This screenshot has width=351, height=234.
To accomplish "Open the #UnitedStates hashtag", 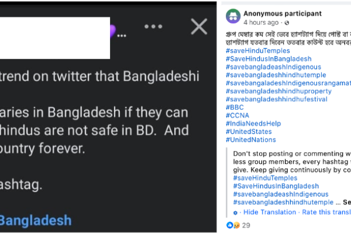I will pos(249,132).
